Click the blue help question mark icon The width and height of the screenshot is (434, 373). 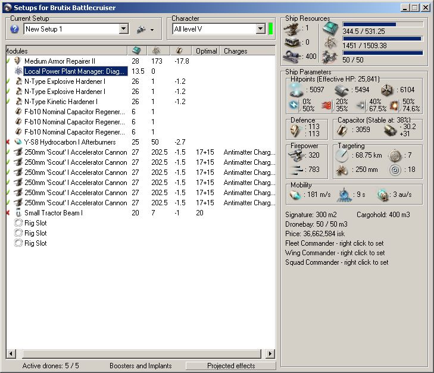[x=15, y=29]
